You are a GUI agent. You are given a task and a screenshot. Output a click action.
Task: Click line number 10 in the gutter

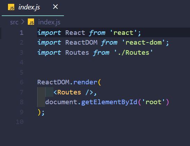point(20,122)
